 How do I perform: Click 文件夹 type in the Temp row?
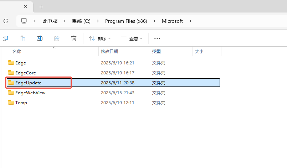(159, 103)
